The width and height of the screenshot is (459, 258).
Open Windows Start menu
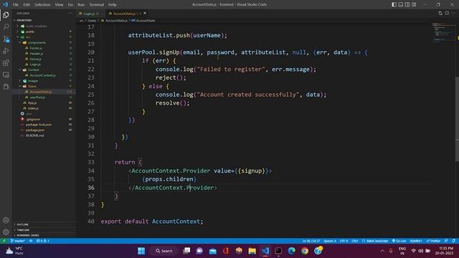click(141, 251)
